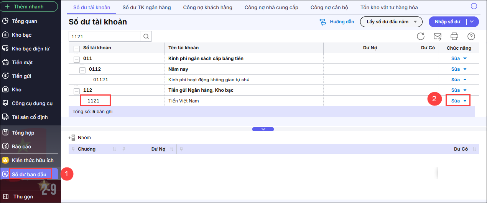This screenshot has width=487, height=203.
Task: Click the Thêm nhanh button
Action: click(x=29, y=6)
